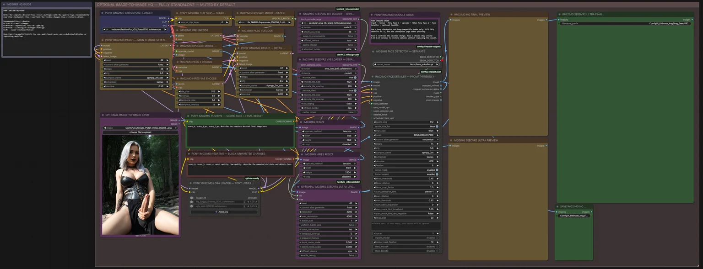The width and height of the screenshot is (703, 269).
Task: Click the comfyui-impact-subpack badge
Action: pyautogui.click(x=429, y=47)
